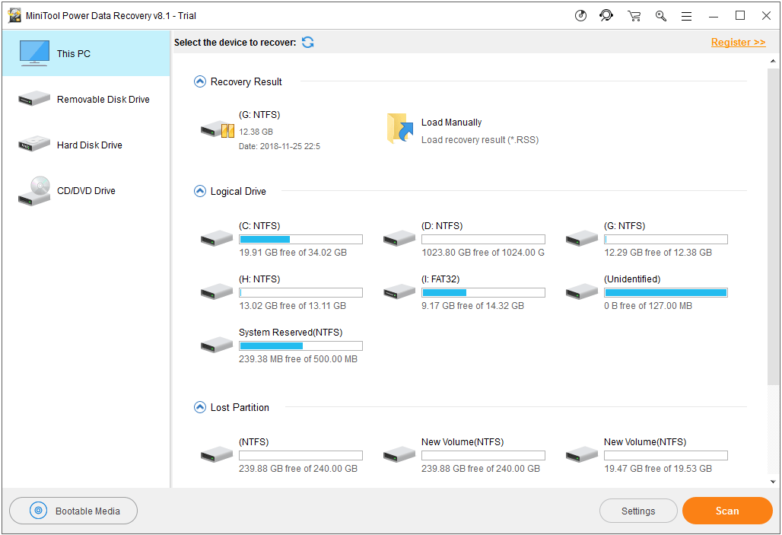Select the lost (NTFS) partition drive icon

coord(217,454)
